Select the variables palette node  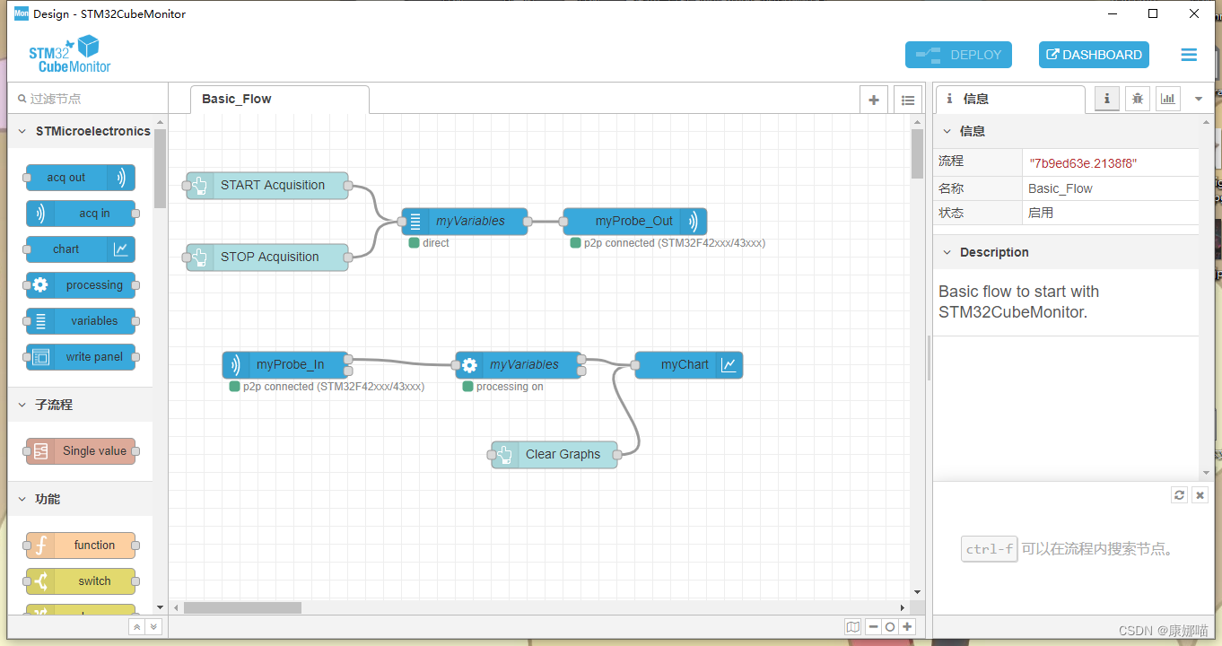[x=81, y=321]
